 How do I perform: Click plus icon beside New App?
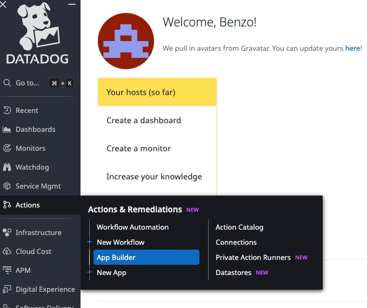tap(90, 272)
